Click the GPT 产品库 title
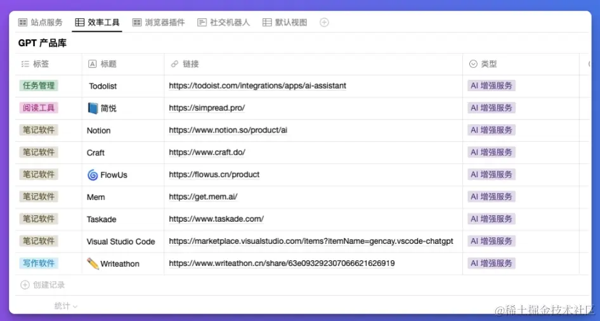 (42, 43)
